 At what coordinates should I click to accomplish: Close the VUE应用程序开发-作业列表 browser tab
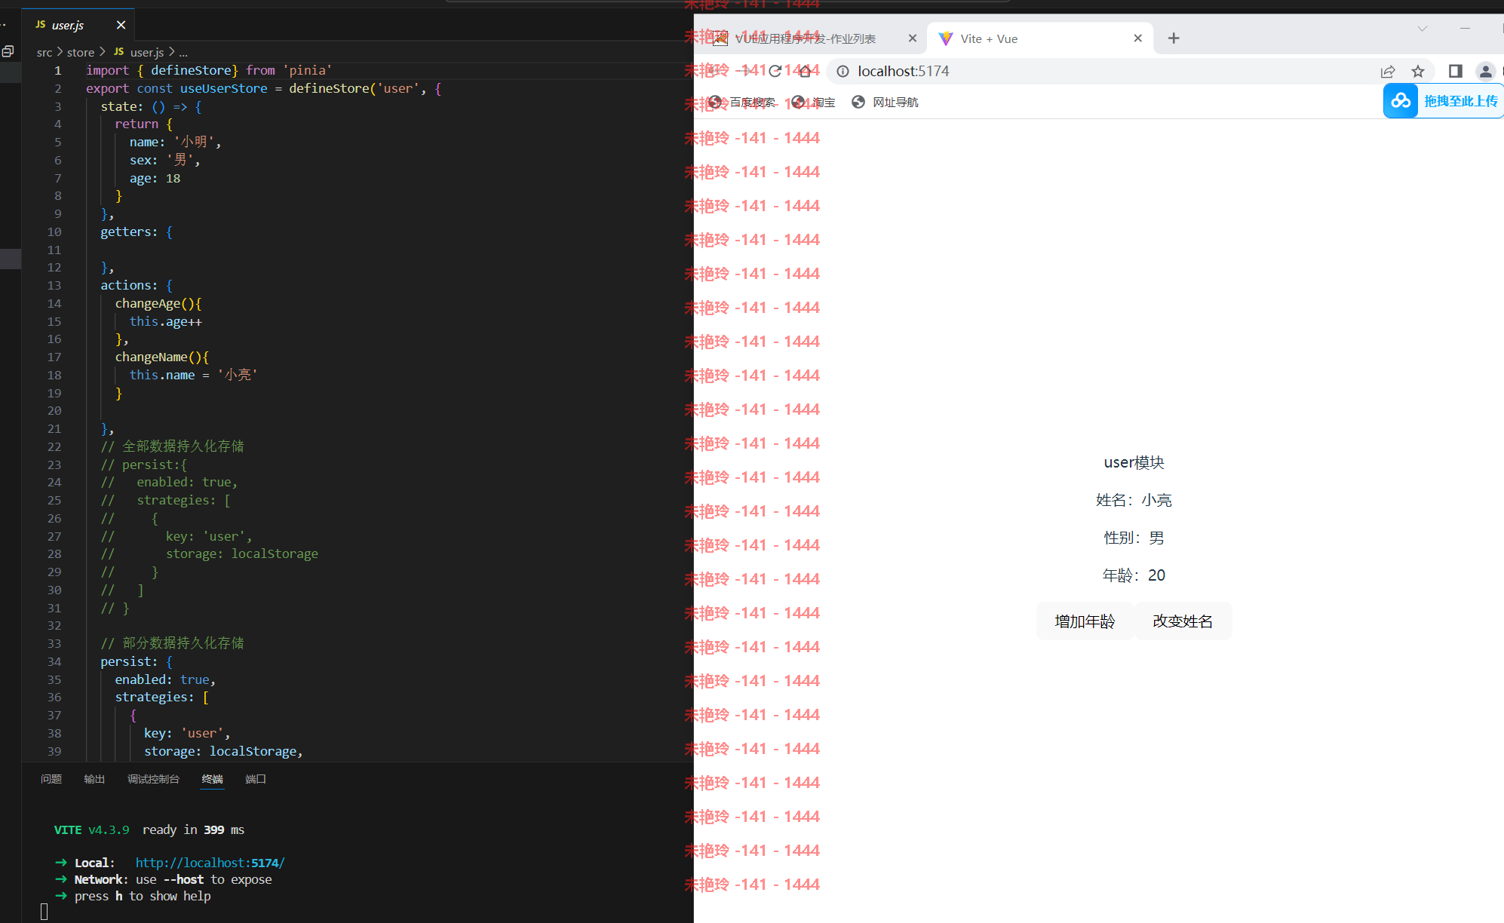(x=913, y=38)
